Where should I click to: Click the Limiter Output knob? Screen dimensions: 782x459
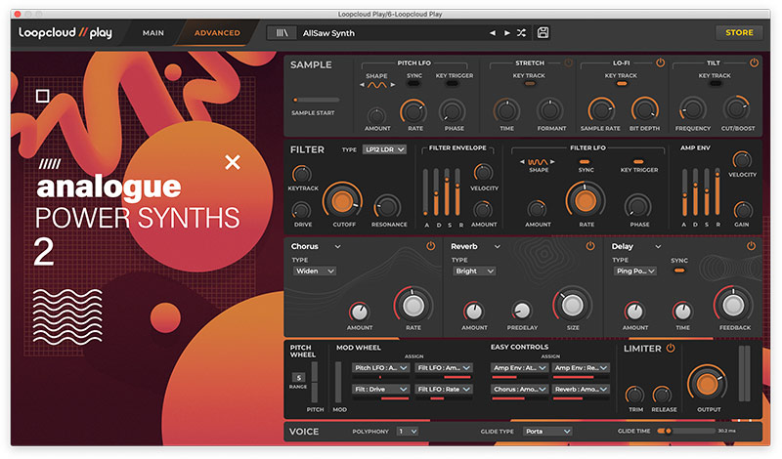tap(707, 384)
